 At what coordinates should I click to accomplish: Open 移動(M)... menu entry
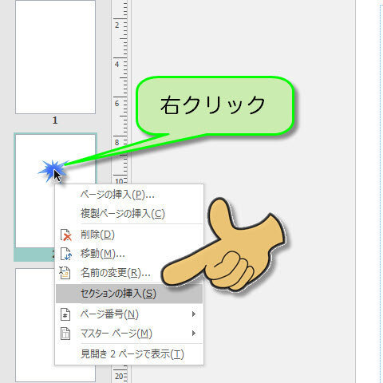[x=129, y=254]
